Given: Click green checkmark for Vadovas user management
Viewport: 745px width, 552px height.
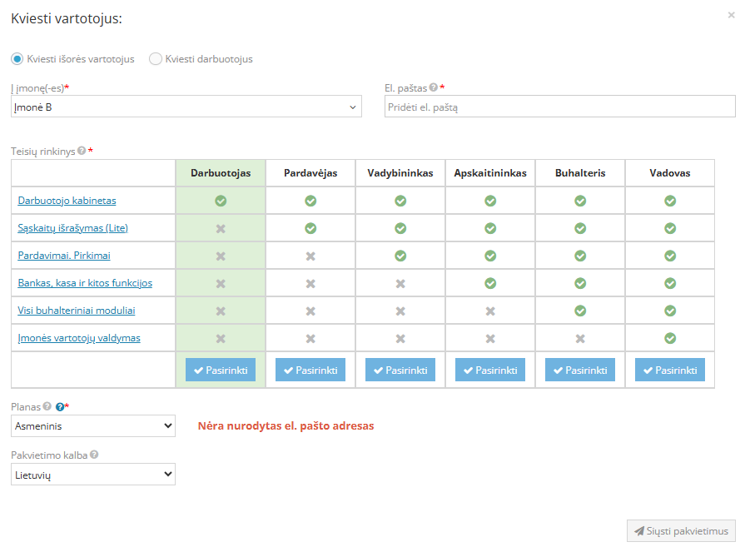Looking at the screenshot, I should (670, 338).
